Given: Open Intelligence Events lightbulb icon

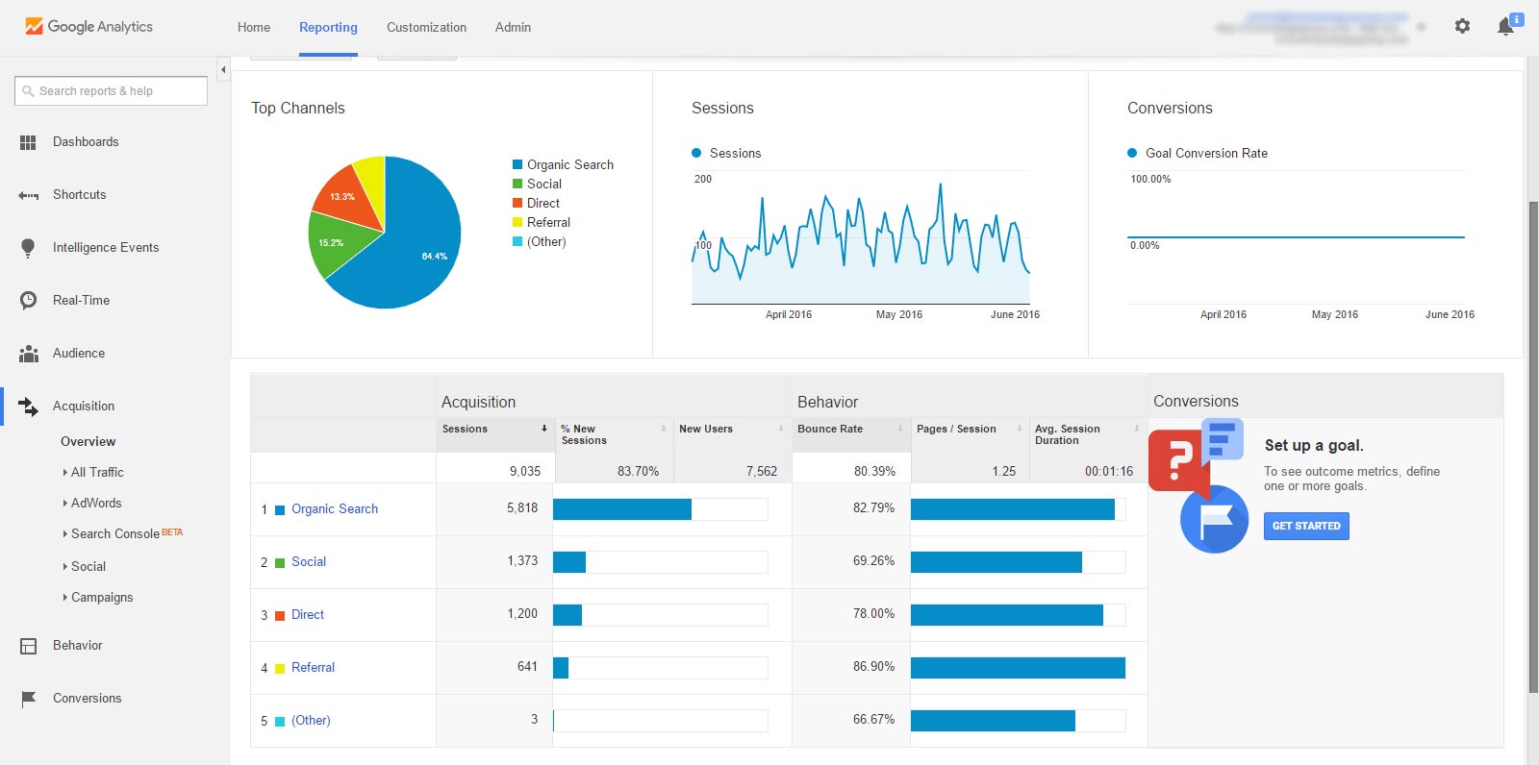Looking at the screenshot, I should click(x=28, y=248).
